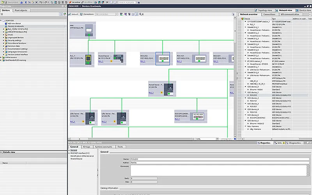Open the Info inspector tab
The height and width of the screenshot is (195, 312).
[279, 143]
